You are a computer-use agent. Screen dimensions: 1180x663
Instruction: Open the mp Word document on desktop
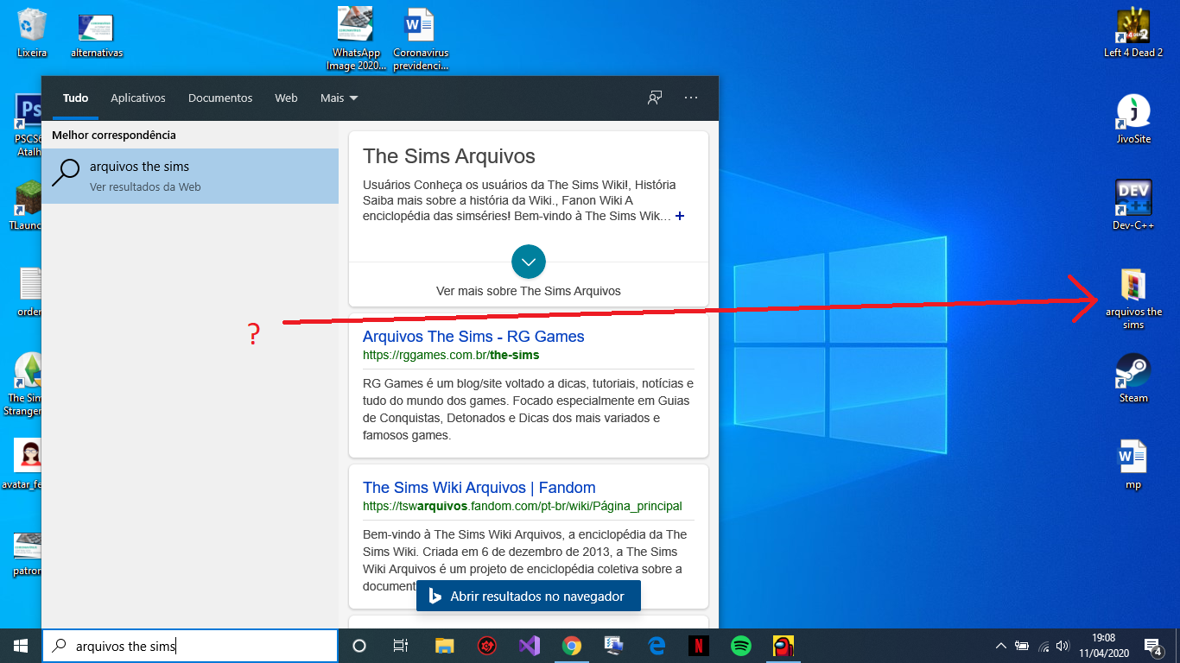(x=1133, y=464)
